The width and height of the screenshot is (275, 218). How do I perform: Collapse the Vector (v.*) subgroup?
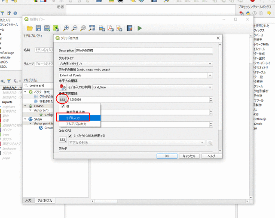tap(31, 110)
